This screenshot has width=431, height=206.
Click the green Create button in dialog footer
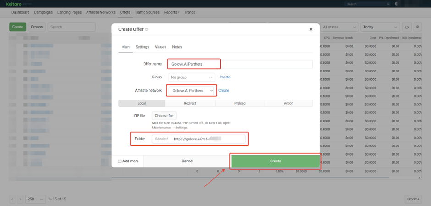[276, 161]
